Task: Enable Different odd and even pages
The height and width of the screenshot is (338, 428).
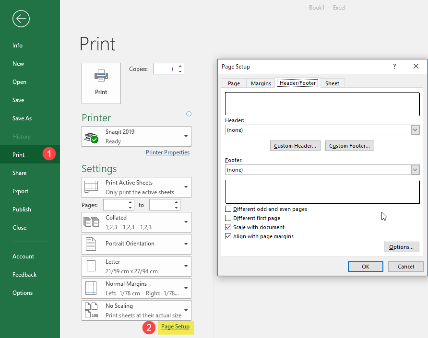Action: point(228,209)
